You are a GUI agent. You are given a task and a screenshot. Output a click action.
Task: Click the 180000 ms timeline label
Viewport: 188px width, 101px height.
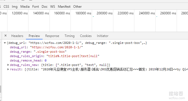(83, 13)
